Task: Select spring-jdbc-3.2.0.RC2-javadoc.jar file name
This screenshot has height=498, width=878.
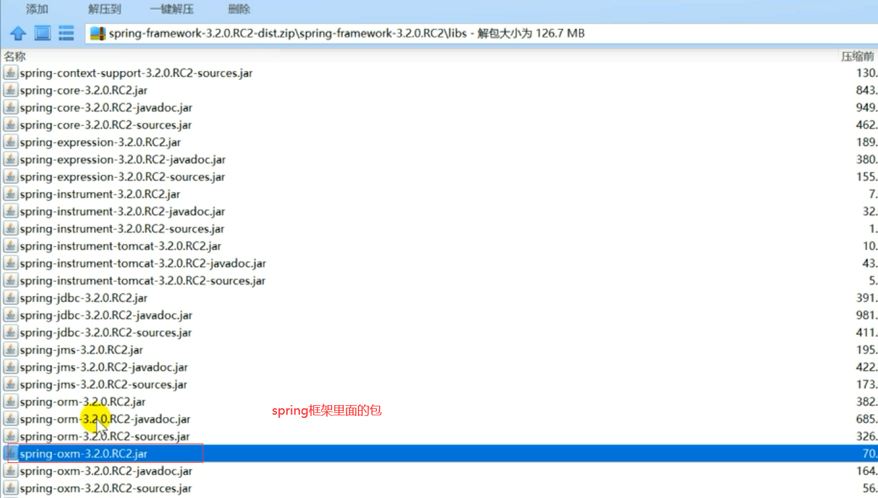Action: coord(106,315)
